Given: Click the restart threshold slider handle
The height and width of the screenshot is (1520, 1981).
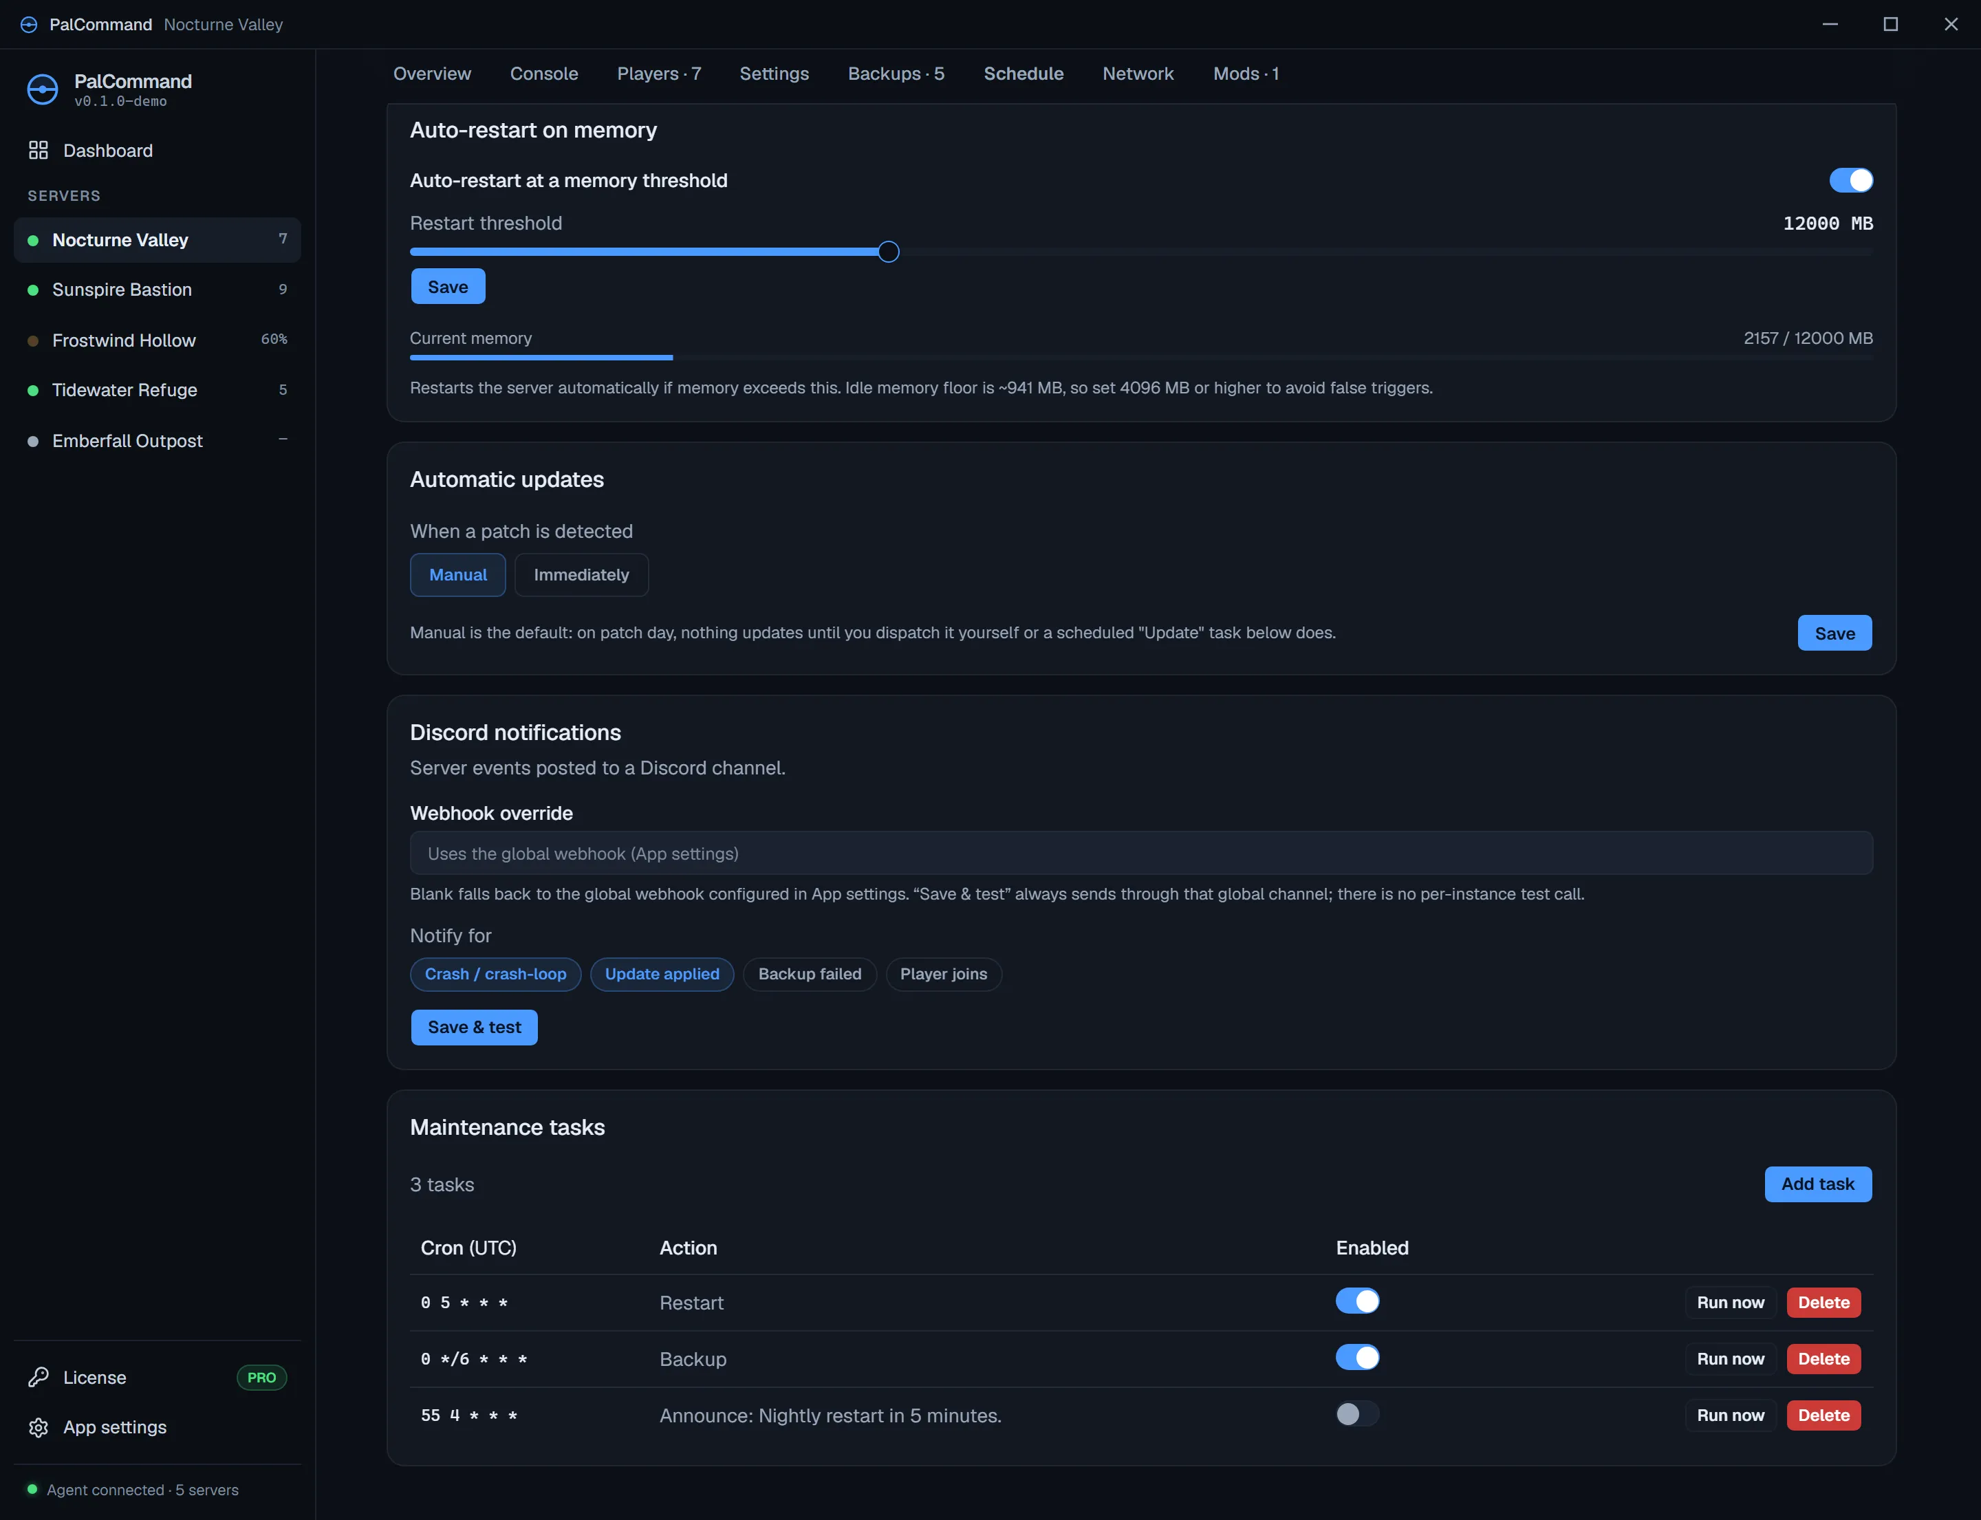Looking at the screenshot, I should pos(889,252).
